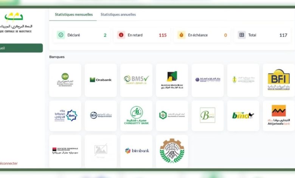Viewport: 295px width, 178px height.
Task: Click the Banque Centrale de Mauritanie logo
Action: click(15, 22)
